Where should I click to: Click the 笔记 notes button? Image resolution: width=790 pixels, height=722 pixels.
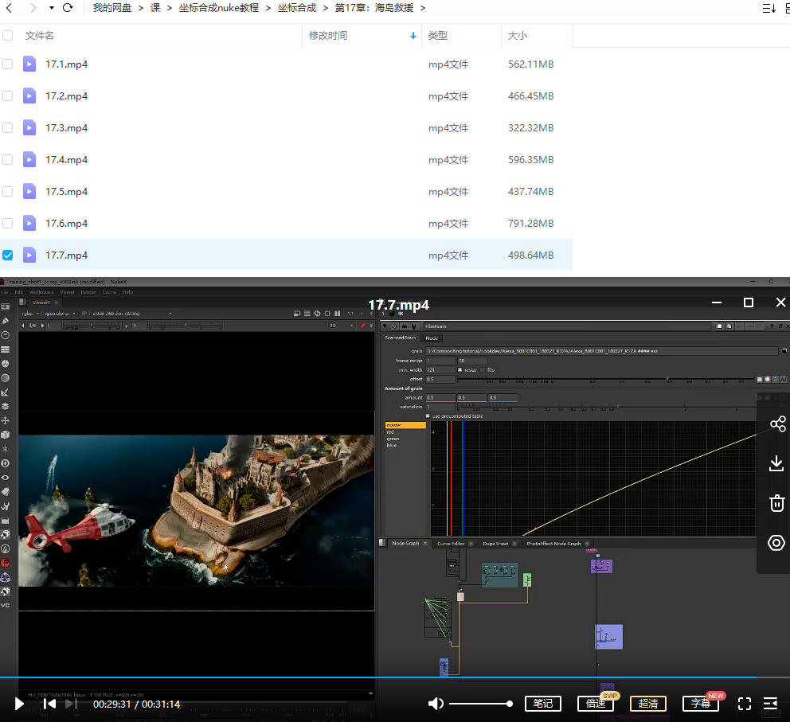(543, 704)
